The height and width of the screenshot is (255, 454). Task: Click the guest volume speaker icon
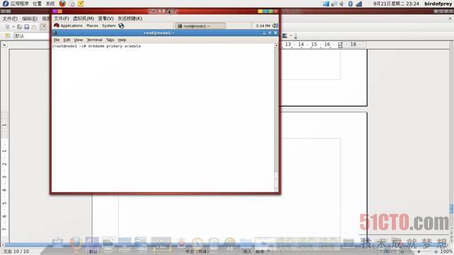pyautogui.click(x=275, y=25)
